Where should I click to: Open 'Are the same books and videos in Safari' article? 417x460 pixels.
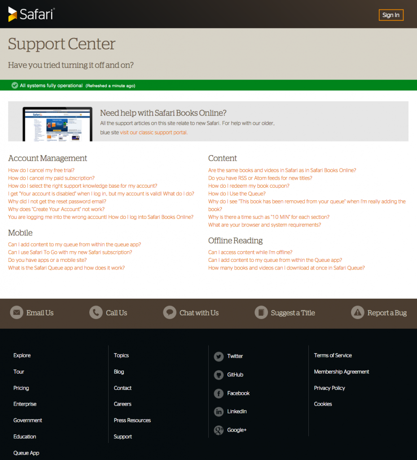(x=282, y=170)
